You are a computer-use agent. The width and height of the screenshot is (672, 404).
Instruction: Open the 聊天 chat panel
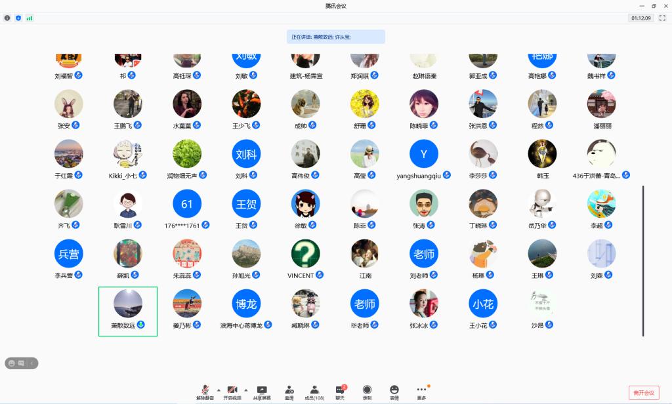[340, 392]
